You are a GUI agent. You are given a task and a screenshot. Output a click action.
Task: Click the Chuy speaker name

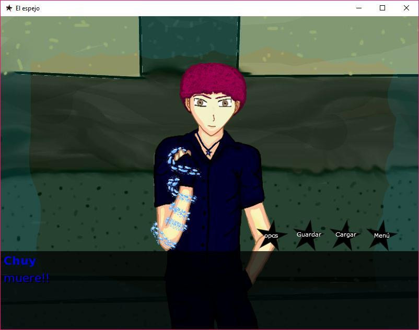tap(20, 261)
